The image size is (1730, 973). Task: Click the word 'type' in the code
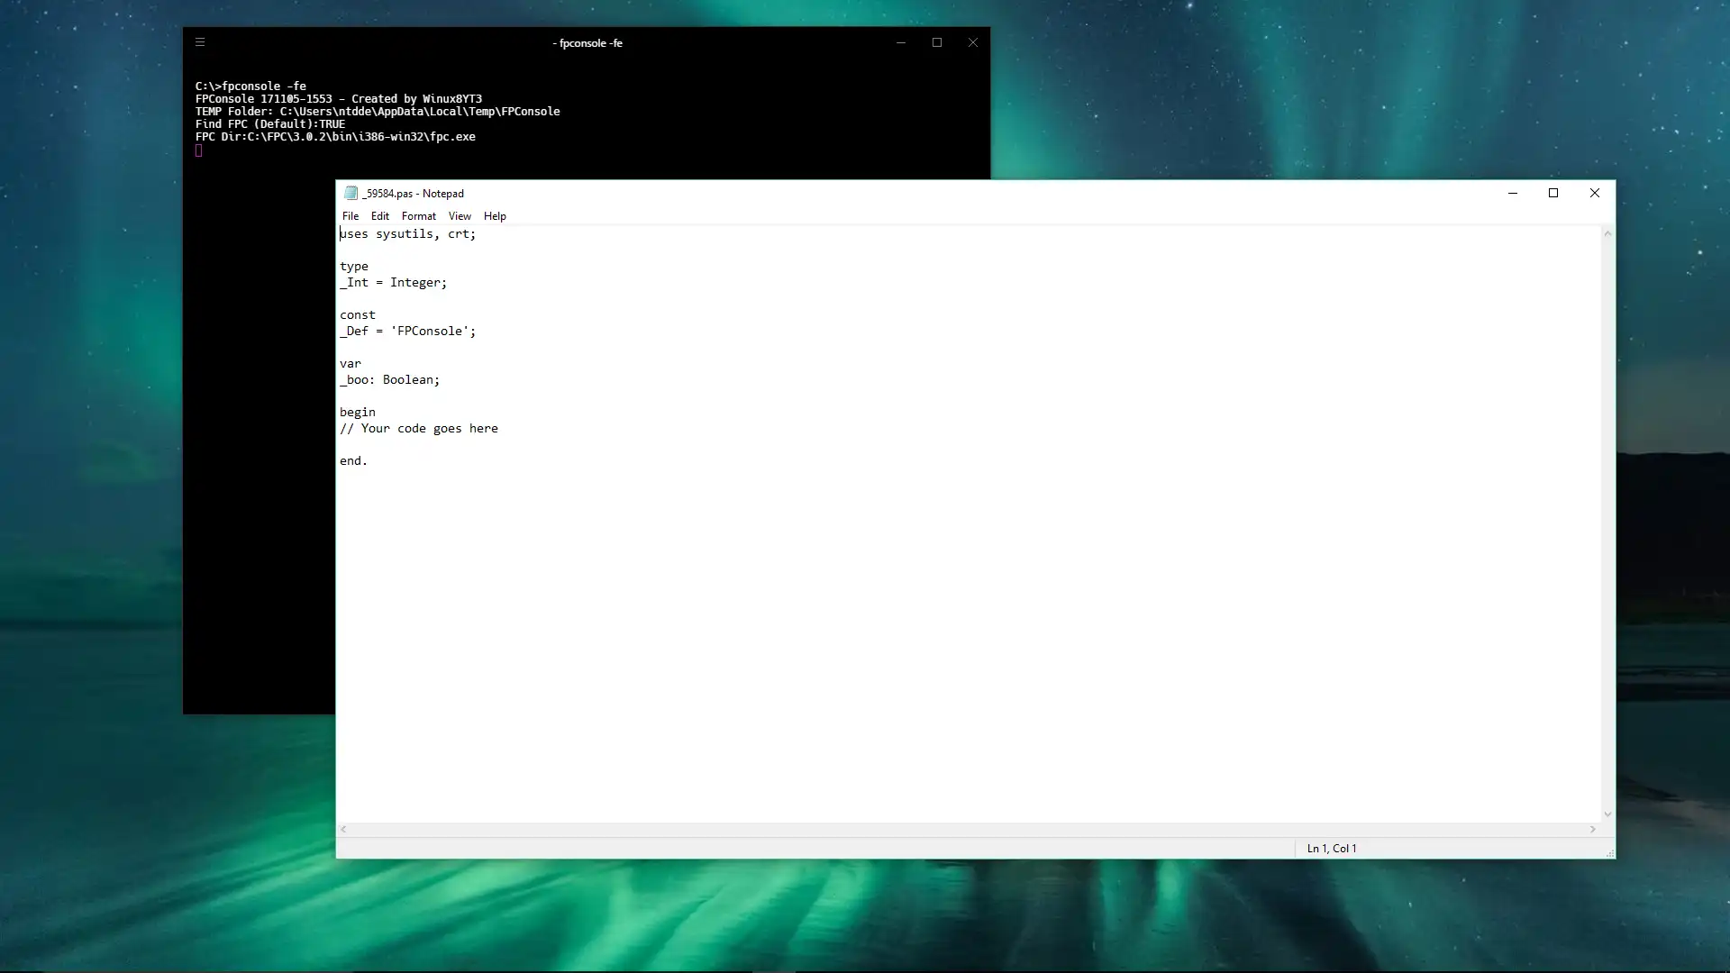[x=354, y=267]
